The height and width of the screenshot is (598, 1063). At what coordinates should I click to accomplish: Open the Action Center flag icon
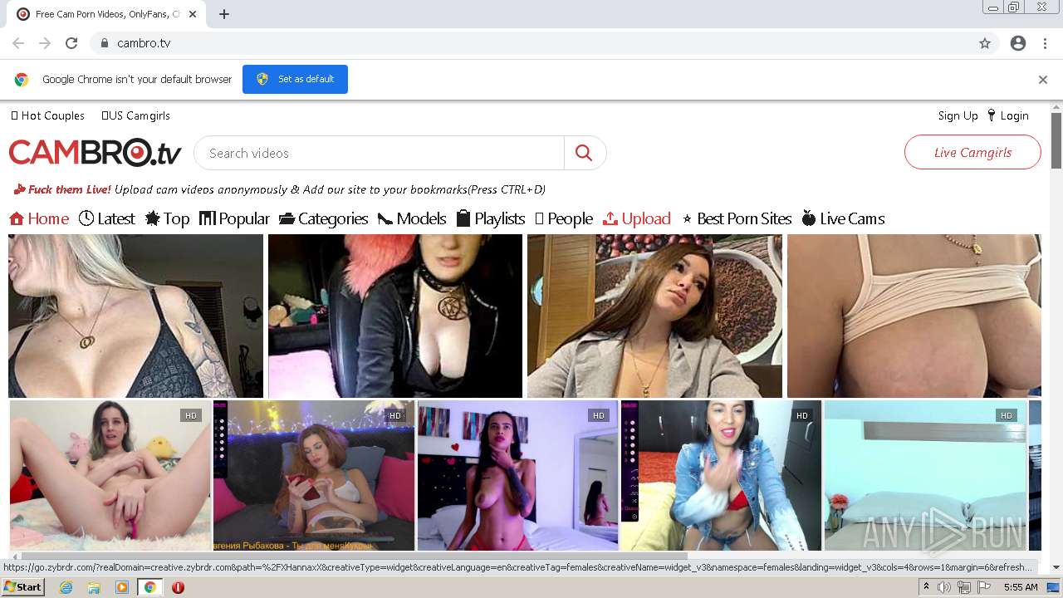(984, 587)
